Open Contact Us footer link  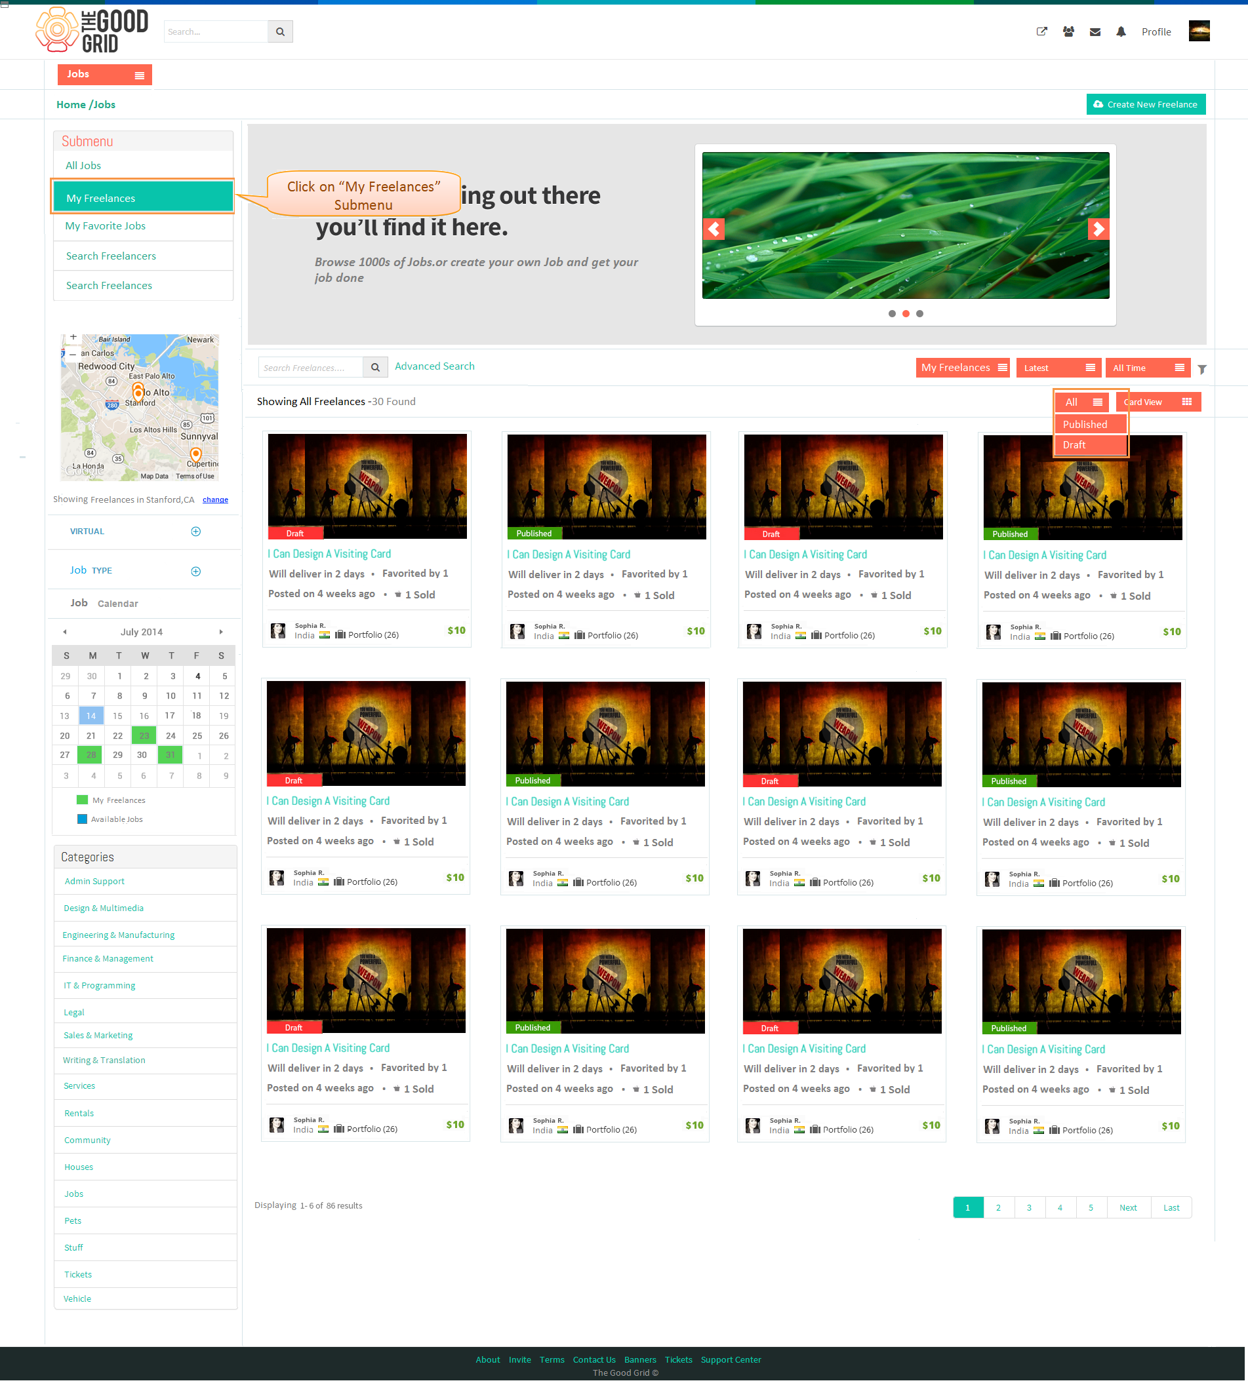click(595, 1360)
